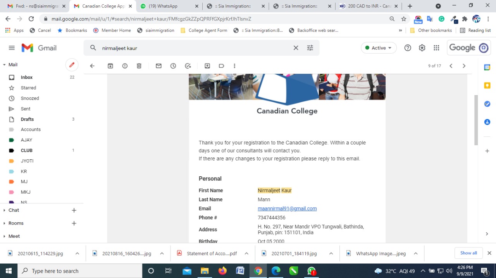Delete this email with trash icon
The width and height of the screenshot is (496, 278).
(139, 66)
